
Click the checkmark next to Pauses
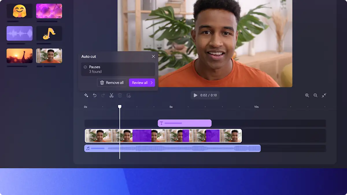(x=85, y=67)
